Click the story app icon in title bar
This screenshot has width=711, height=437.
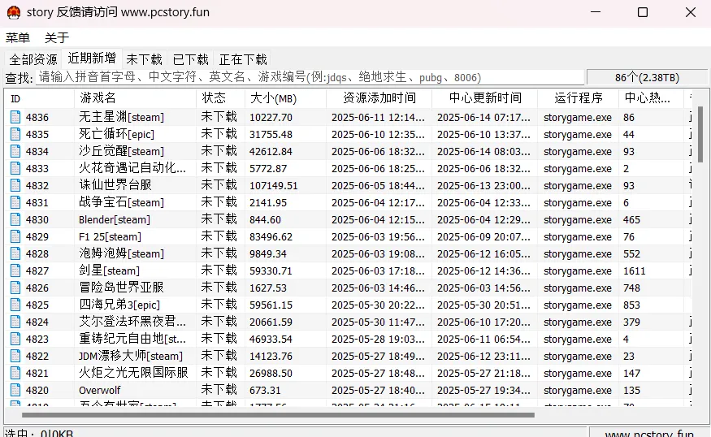(14, 12)
